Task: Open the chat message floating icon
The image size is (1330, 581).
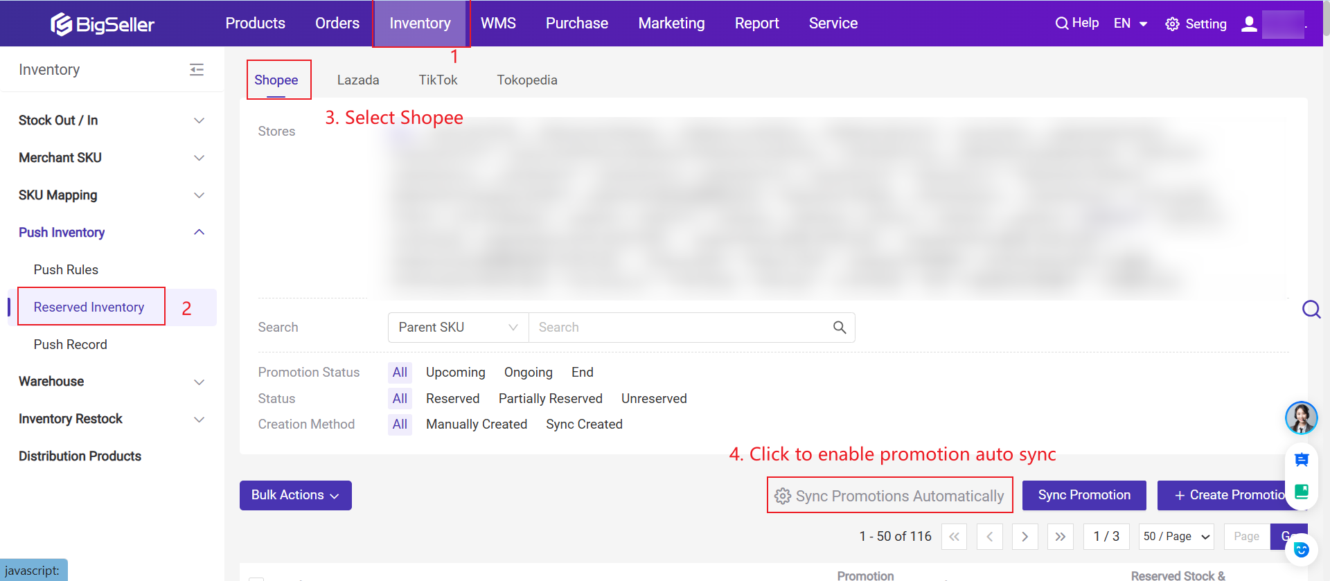Action: [1302, 459]
